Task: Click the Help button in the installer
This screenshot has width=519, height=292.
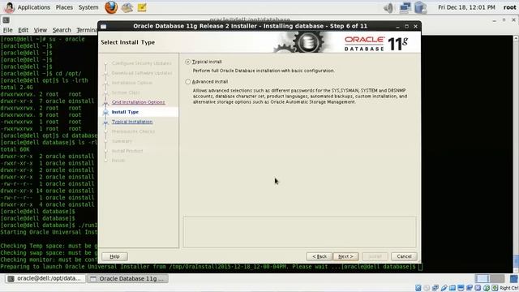Action: click(x=114, y=256)
